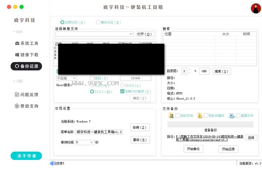Image resolution: width=262 pixels, height=169 pixels.
Task: Click the 当前系统: Windows 7 text
Action: click(76, 121)
